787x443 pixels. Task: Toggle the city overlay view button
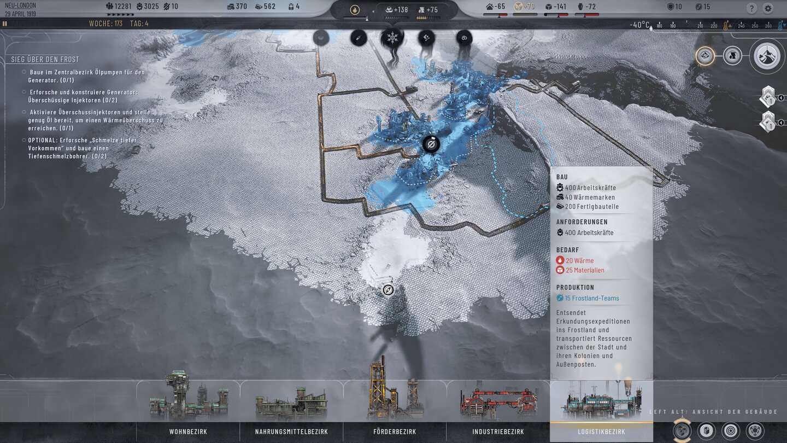pos(705,55)
